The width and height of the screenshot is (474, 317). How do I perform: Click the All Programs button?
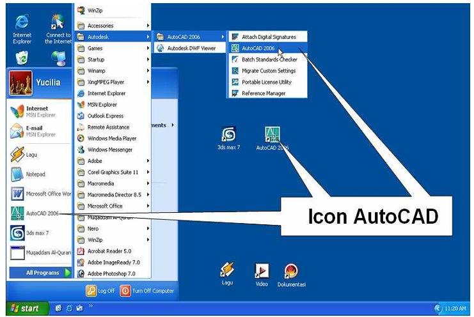(x=40, y=273)
